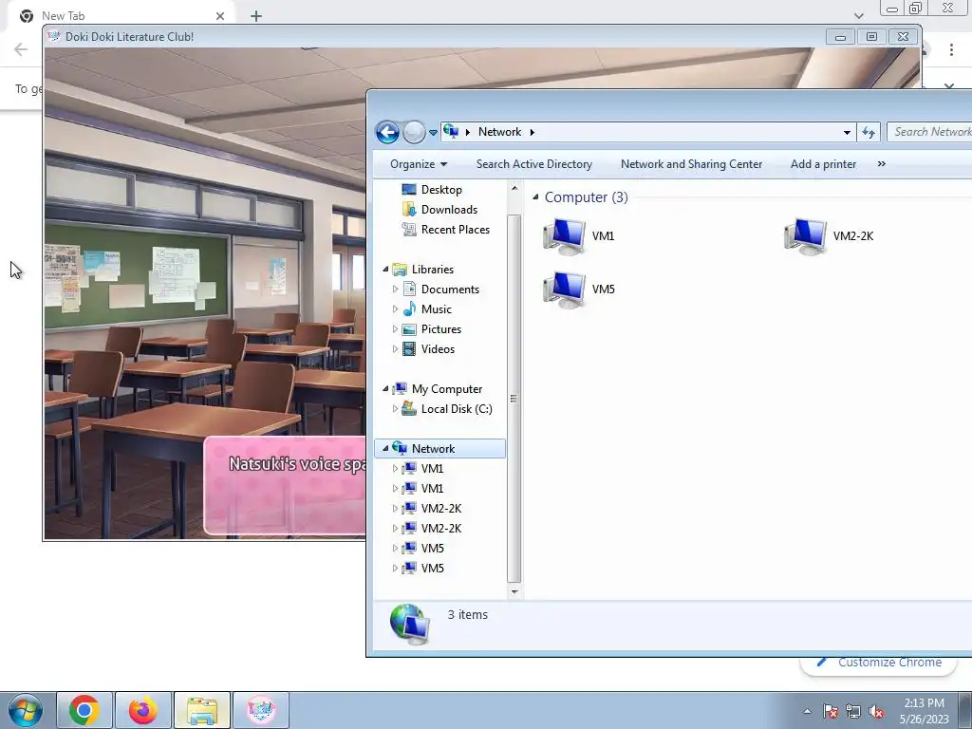The height and width of the screenshot is (729, 972).
Task: Open Network and Sharing Center
Action: pos(691,164)
